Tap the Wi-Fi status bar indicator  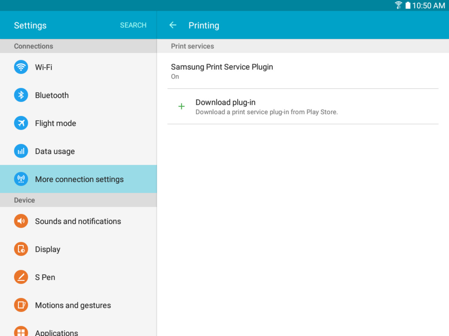pyautogui.click(x=398, y=5)
